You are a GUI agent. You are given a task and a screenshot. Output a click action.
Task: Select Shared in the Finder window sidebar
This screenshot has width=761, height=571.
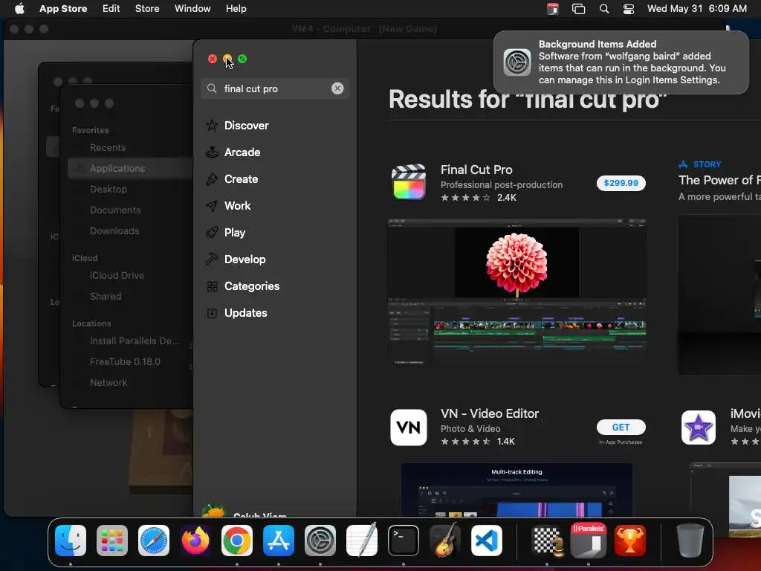[x=106, y=296]
